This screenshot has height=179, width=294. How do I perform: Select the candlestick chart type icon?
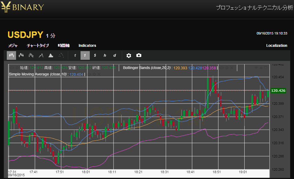point(11,55)
